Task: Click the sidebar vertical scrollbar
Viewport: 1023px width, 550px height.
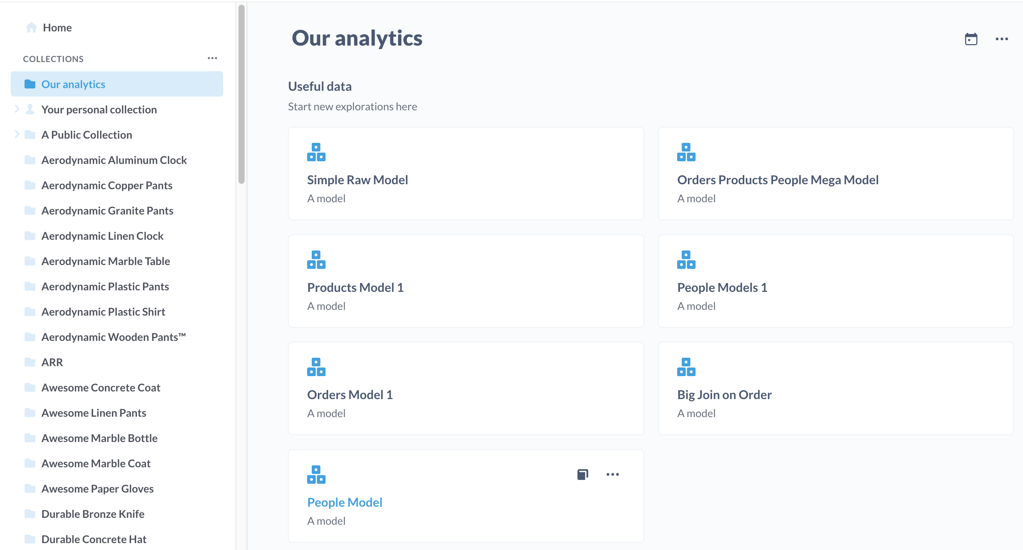Action: pos(242,95)
